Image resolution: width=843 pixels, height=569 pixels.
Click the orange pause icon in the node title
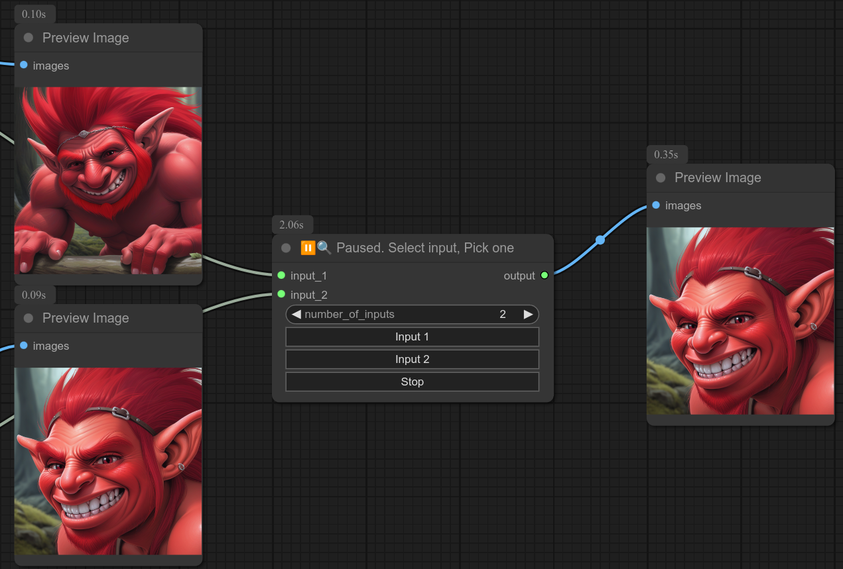[x=308, y=248]
